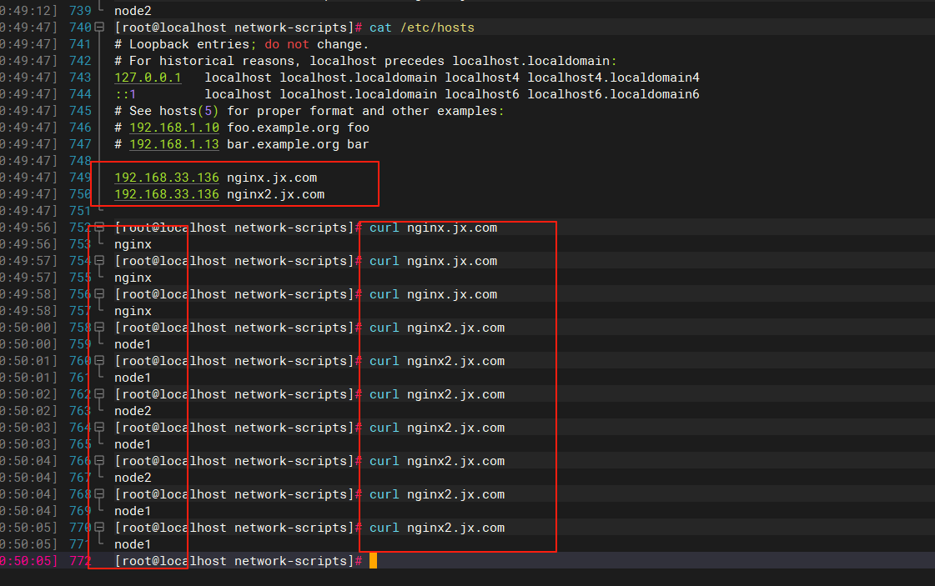Click 'localhost4.localdomain4' text

[x=613, y=78]
